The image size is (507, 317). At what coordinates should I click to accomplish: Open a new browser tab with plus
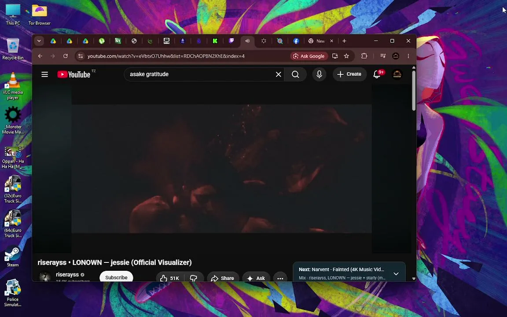point(344,41)
